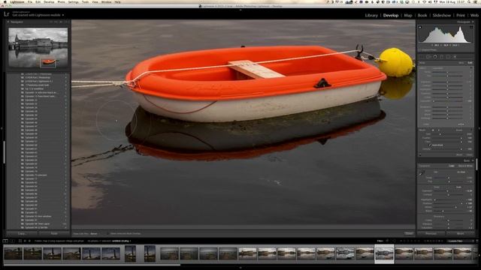Click the Paste settings button
This screenshot has height=270, width=481.
point(53,233)
